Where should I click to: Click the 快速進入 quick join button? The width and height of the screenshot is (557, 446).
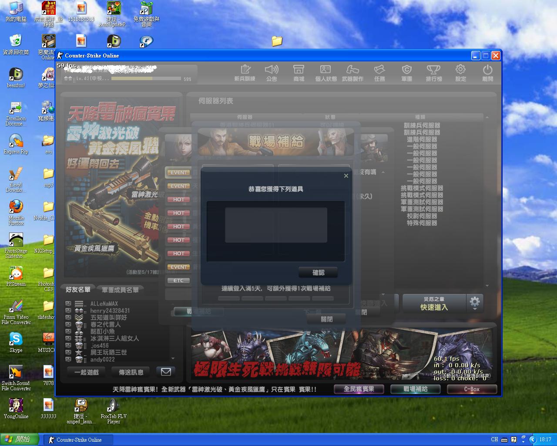pos(434,303)
